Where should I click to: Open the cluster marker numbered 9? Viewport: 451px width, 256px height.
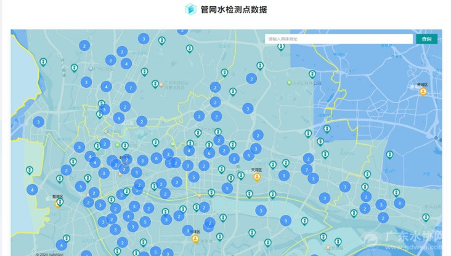click(118, 118)
